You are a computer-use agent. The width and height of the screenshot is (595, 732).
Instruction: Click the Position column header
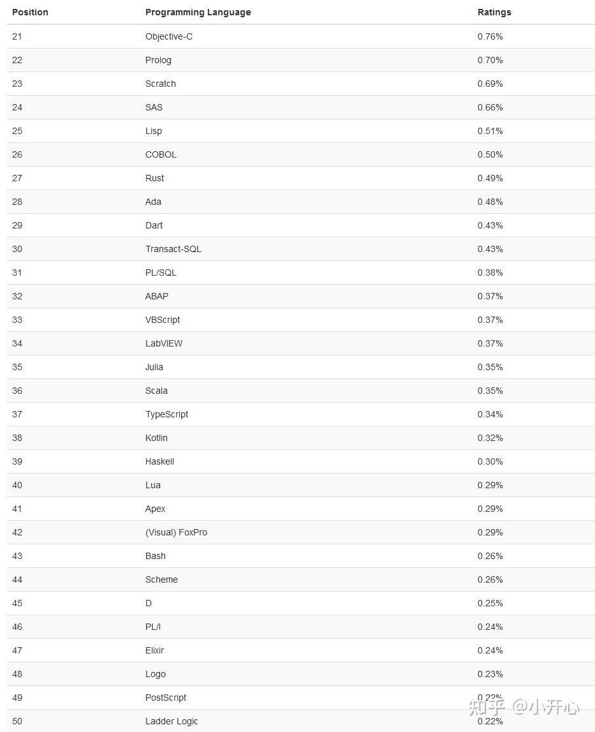pos(30,12)
